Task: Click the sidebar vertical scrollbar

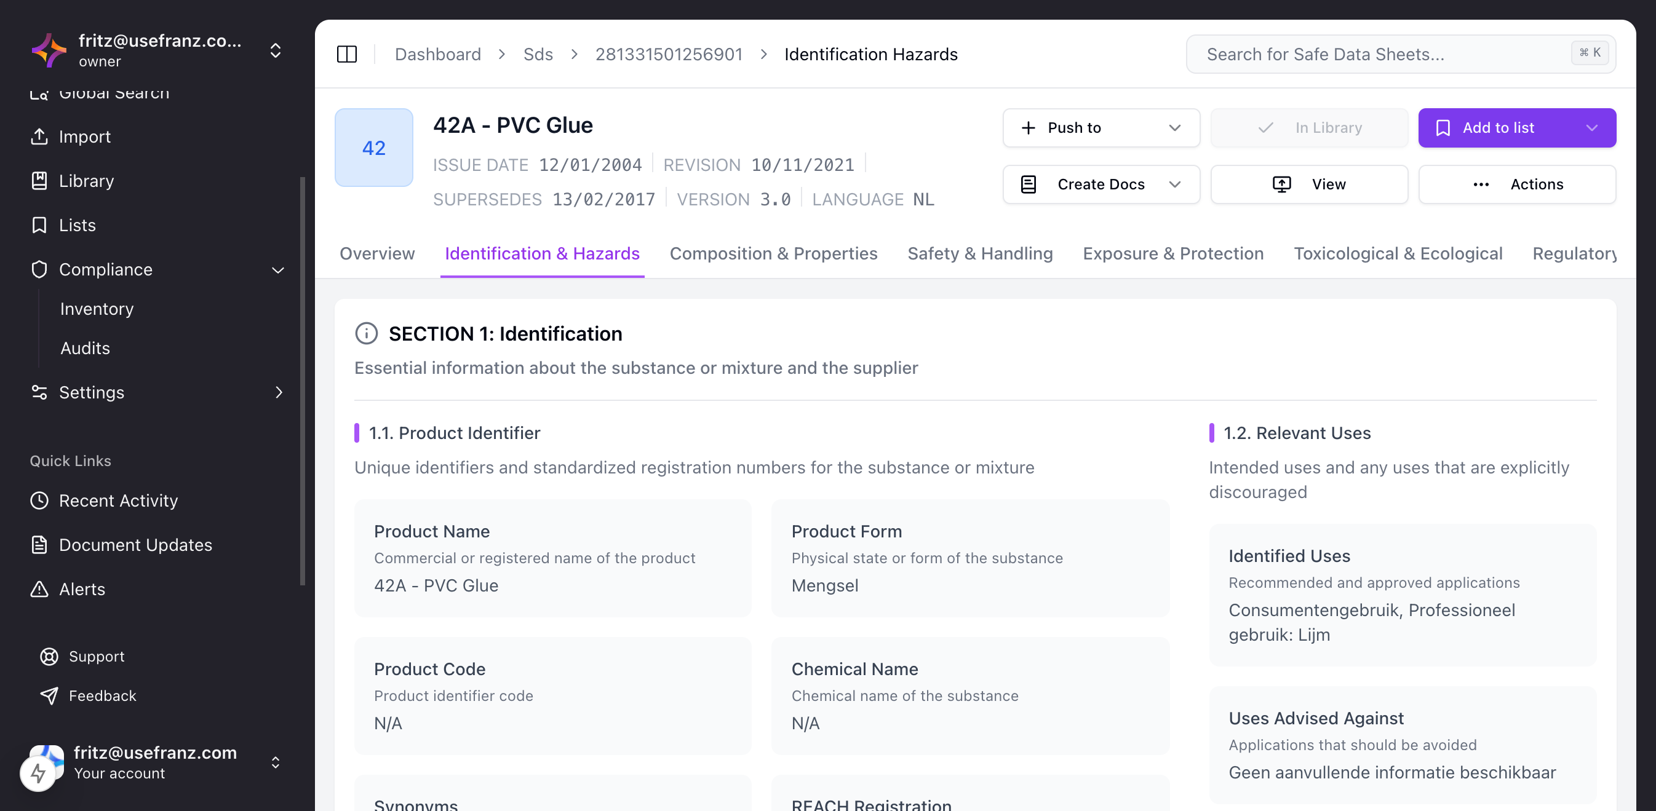Action: pos(302,381)
